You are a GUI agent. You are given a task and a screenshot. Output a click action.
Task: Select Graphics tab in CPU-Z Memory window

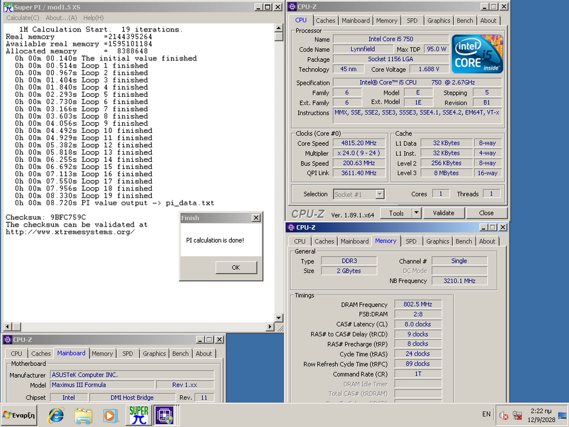coord(437,241)
